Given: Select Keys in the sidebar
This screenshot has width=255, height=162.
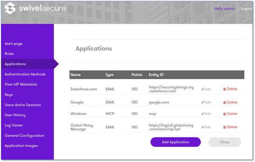Looking at the screenshot, I should [x=8, y=95].
